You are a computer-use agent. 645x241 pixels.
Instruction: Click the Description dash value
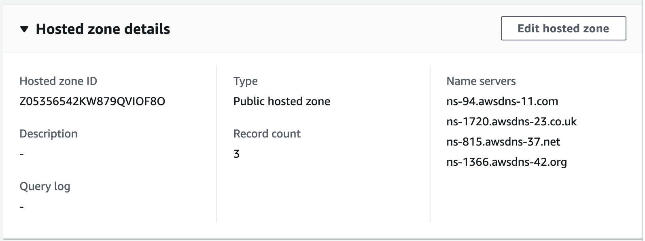point(22,154)
